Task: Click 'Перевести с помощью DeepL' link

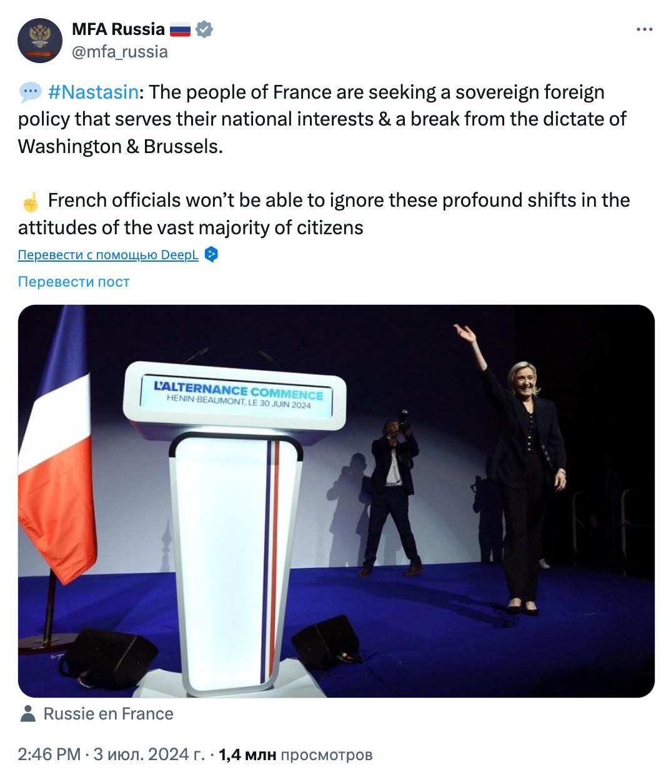Action: pos(108,255)
